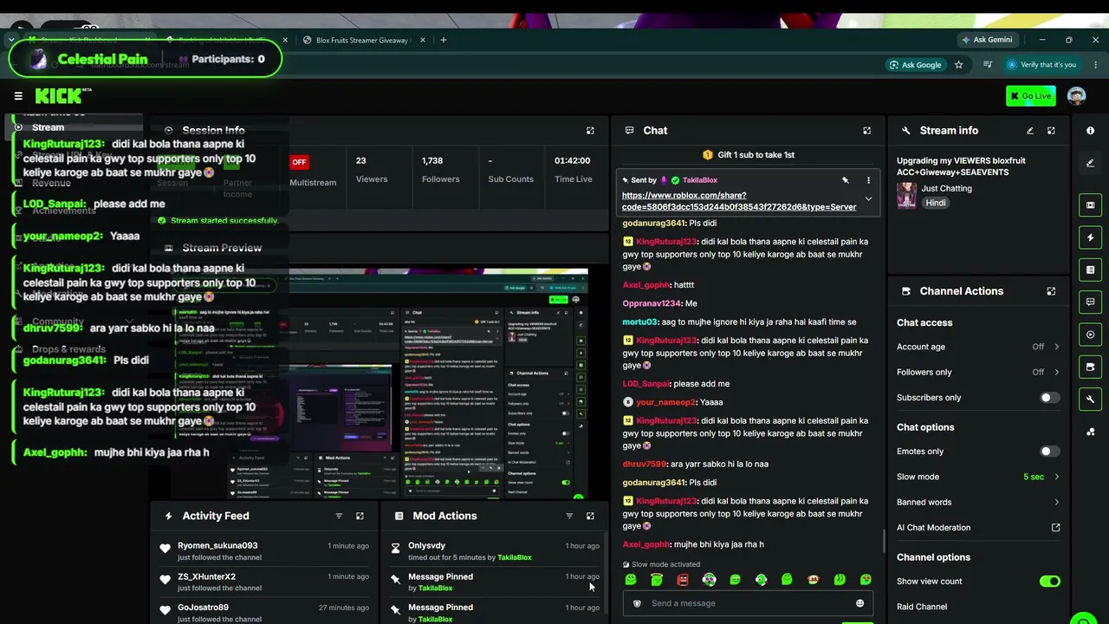
Task: Click Opranav1234 username in chat
Action: coord(652,304)
